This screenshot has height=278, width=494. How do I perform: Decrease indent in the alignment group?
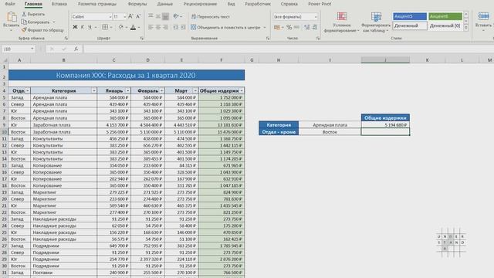click(176, 28)
